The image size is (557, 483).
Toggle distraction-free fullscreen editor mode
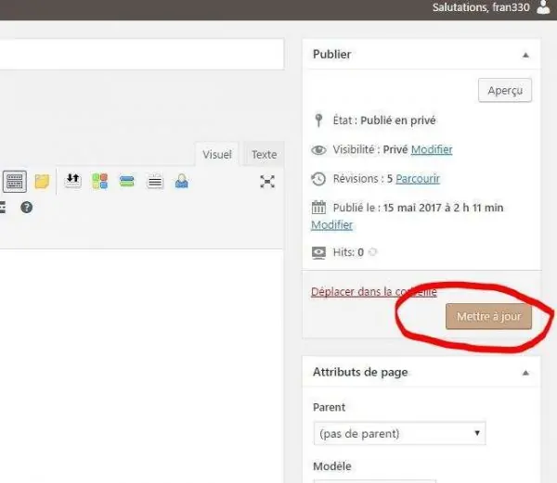point(267,181)
